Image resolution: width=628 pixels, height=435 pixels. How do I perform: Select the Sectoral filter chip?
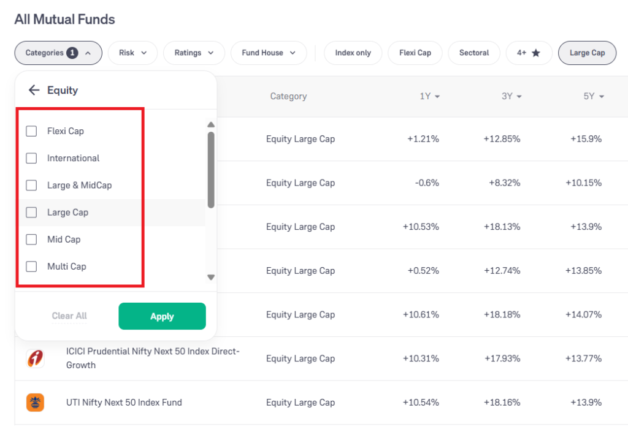(474, 53)
